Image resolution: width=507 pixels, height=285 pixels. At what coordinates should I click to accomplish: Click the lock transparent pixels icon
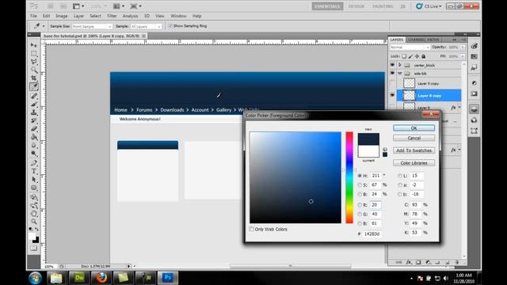tap(404, 56)
